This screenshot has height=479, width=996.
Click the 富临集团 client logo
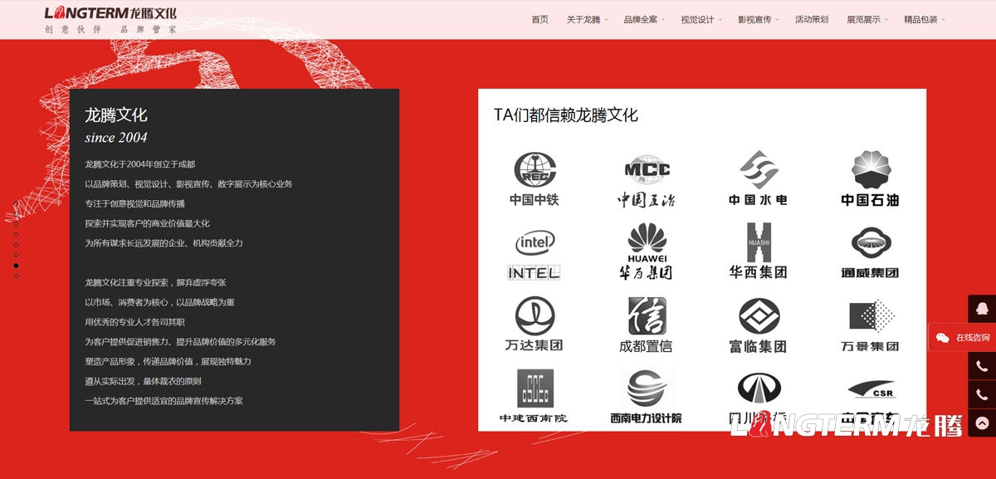[x=758, y=325]
